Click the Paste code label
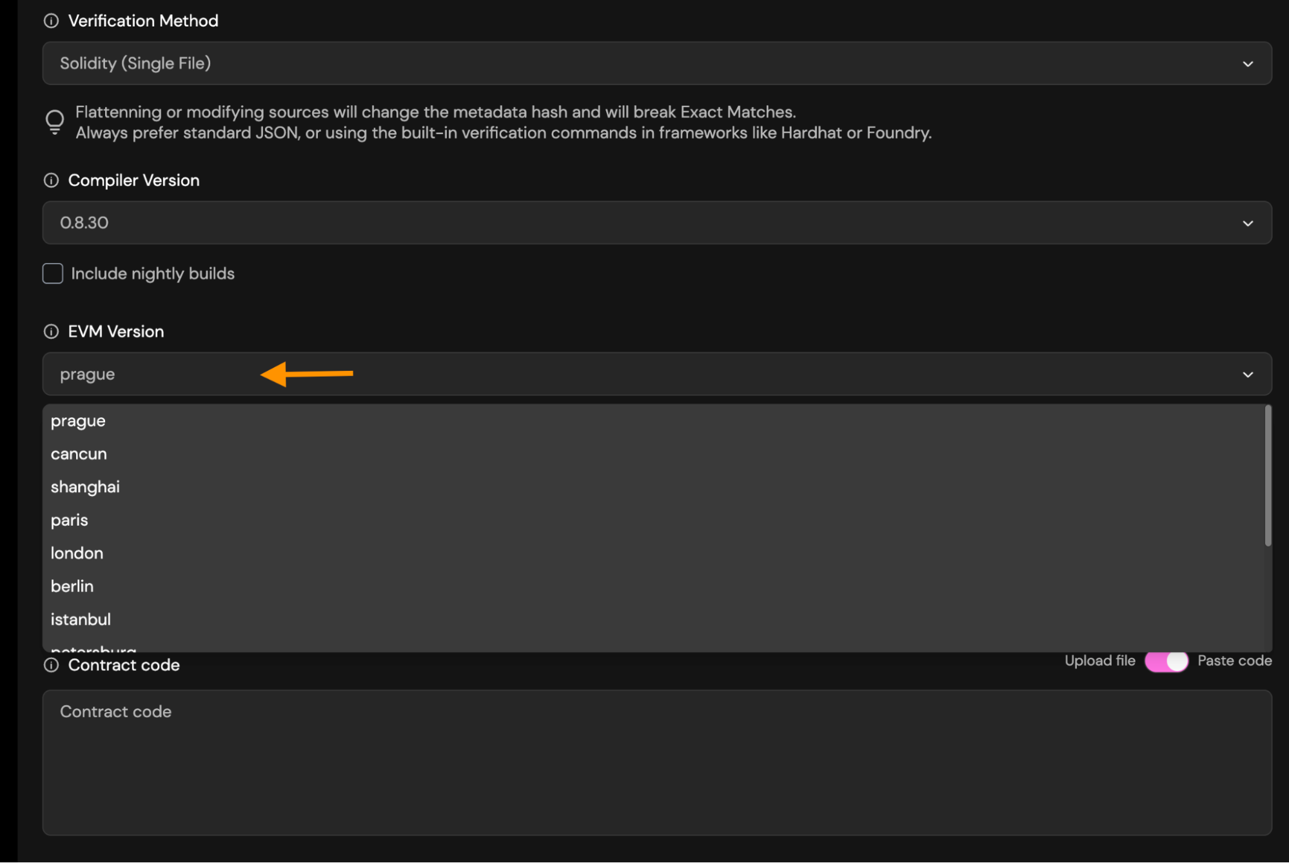Viewport: 1289px width, 863px height. pyautogui.click(x=1234, y=660)
